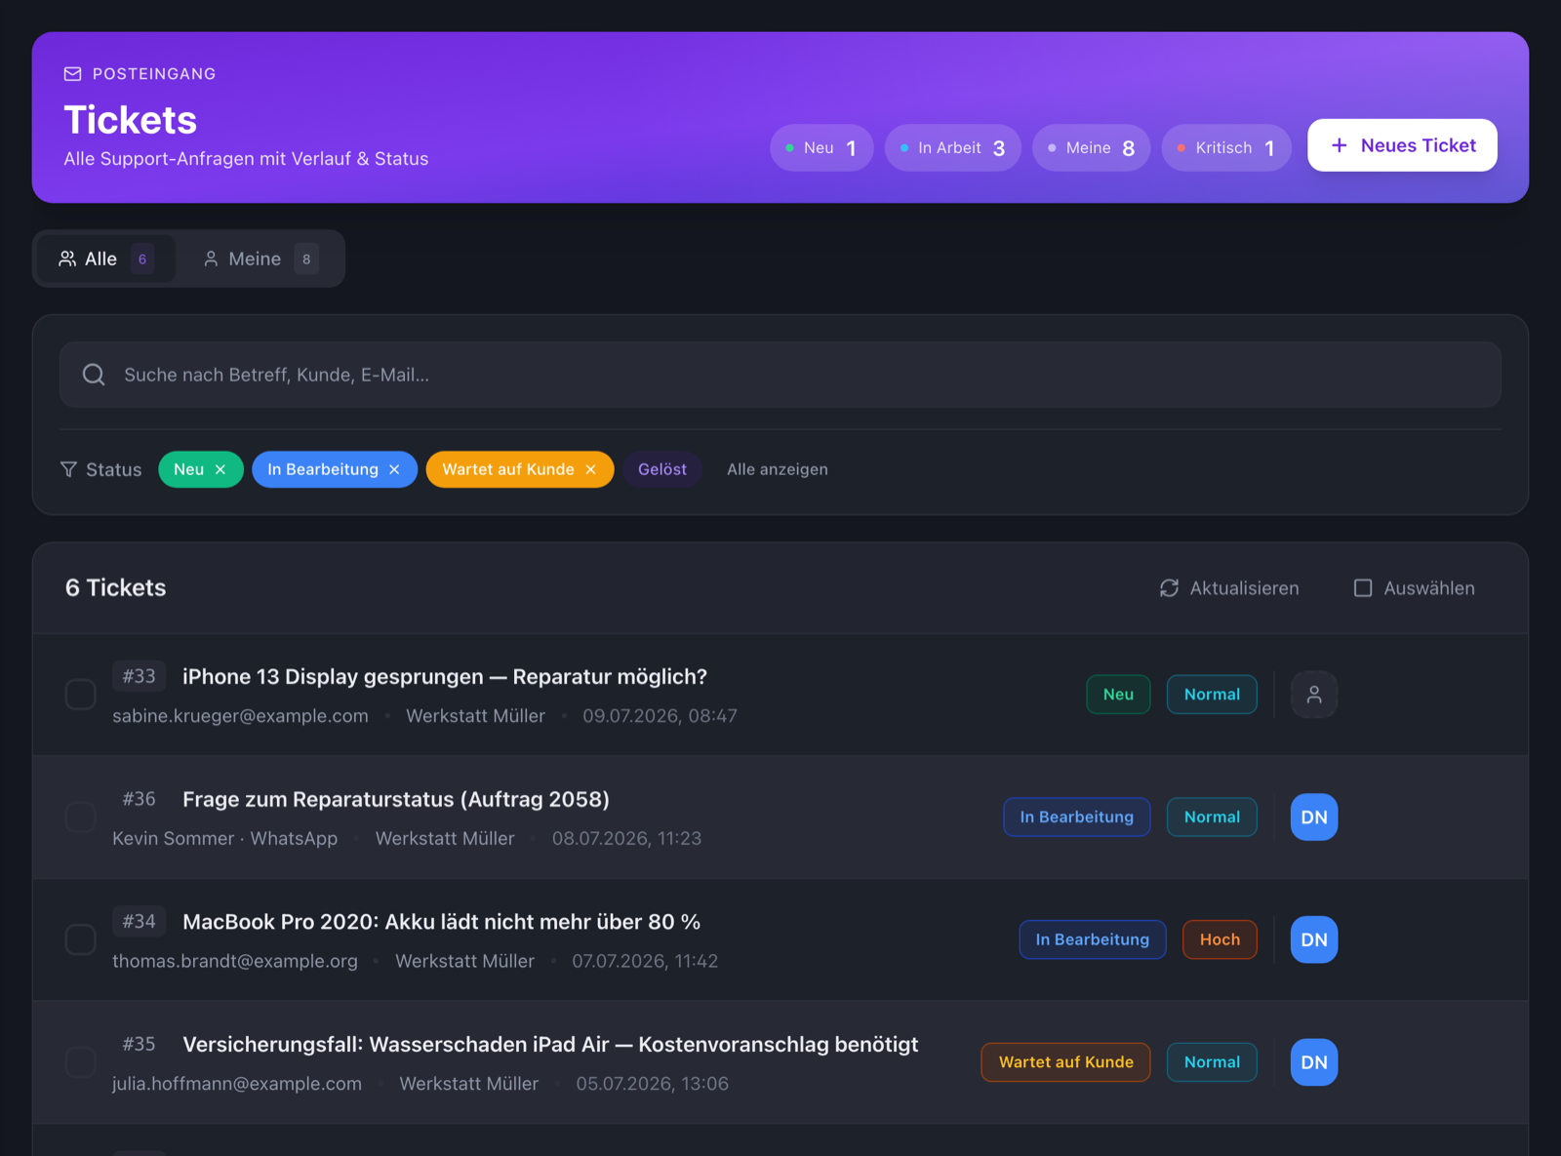Open ticket iPhone 13 Display gesprungen

click(x=445, y=677)
